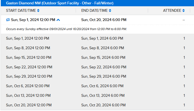Click the recurring-series arrows icon
The image size is (194, 111).
tap(8, 20)
